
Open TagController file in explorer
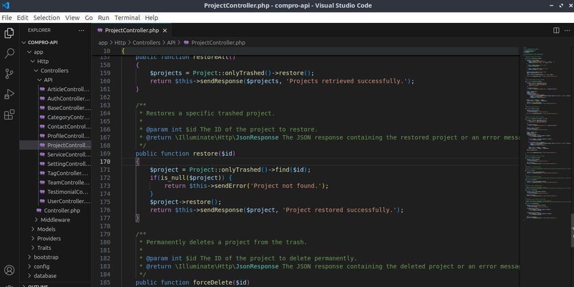tap(55, 173)
